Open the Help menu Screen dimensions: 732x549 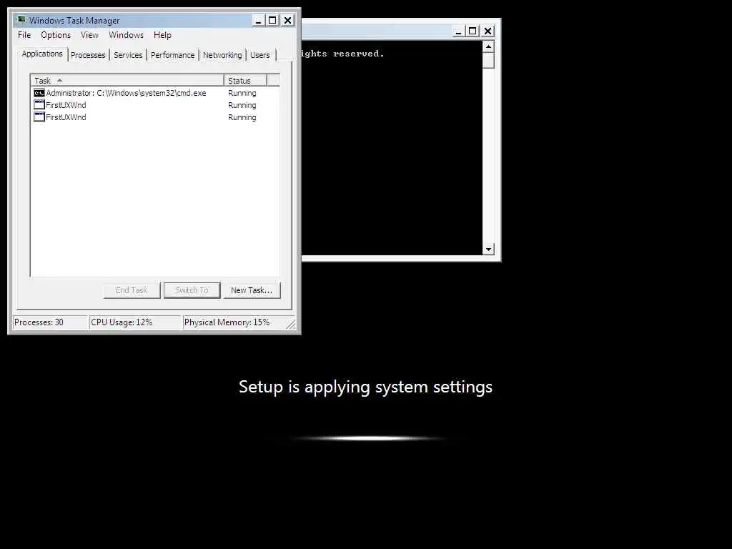point(162,35)
